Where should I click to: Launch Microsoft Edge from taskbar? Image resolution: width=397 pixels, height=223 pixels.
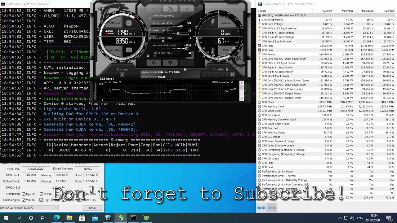click(56, 218)
